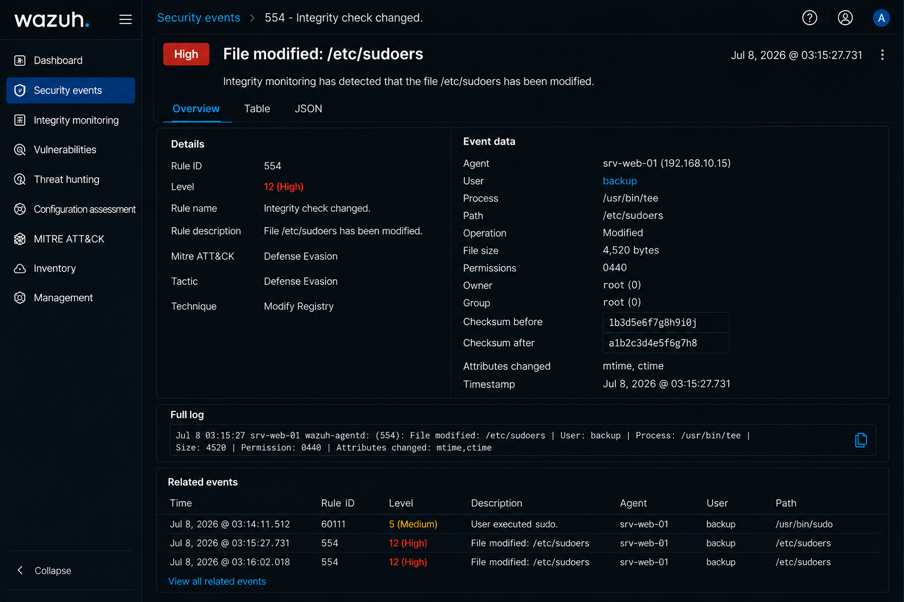Image resolution: width=904 pixels, height=602 pixels.
Task: Select the Checksum before value field
Action: coord(666,322)
